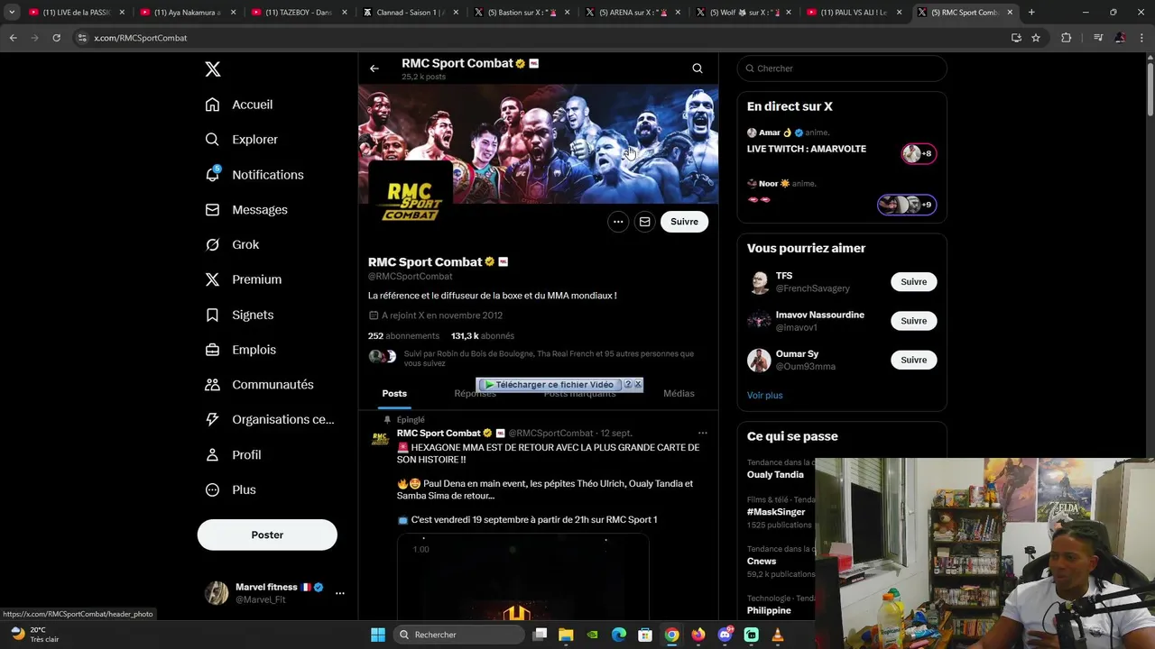Screen dimensions: 1155x649
Task: Click the Voir plus suggestions link
Action: (x=764, y=396)
